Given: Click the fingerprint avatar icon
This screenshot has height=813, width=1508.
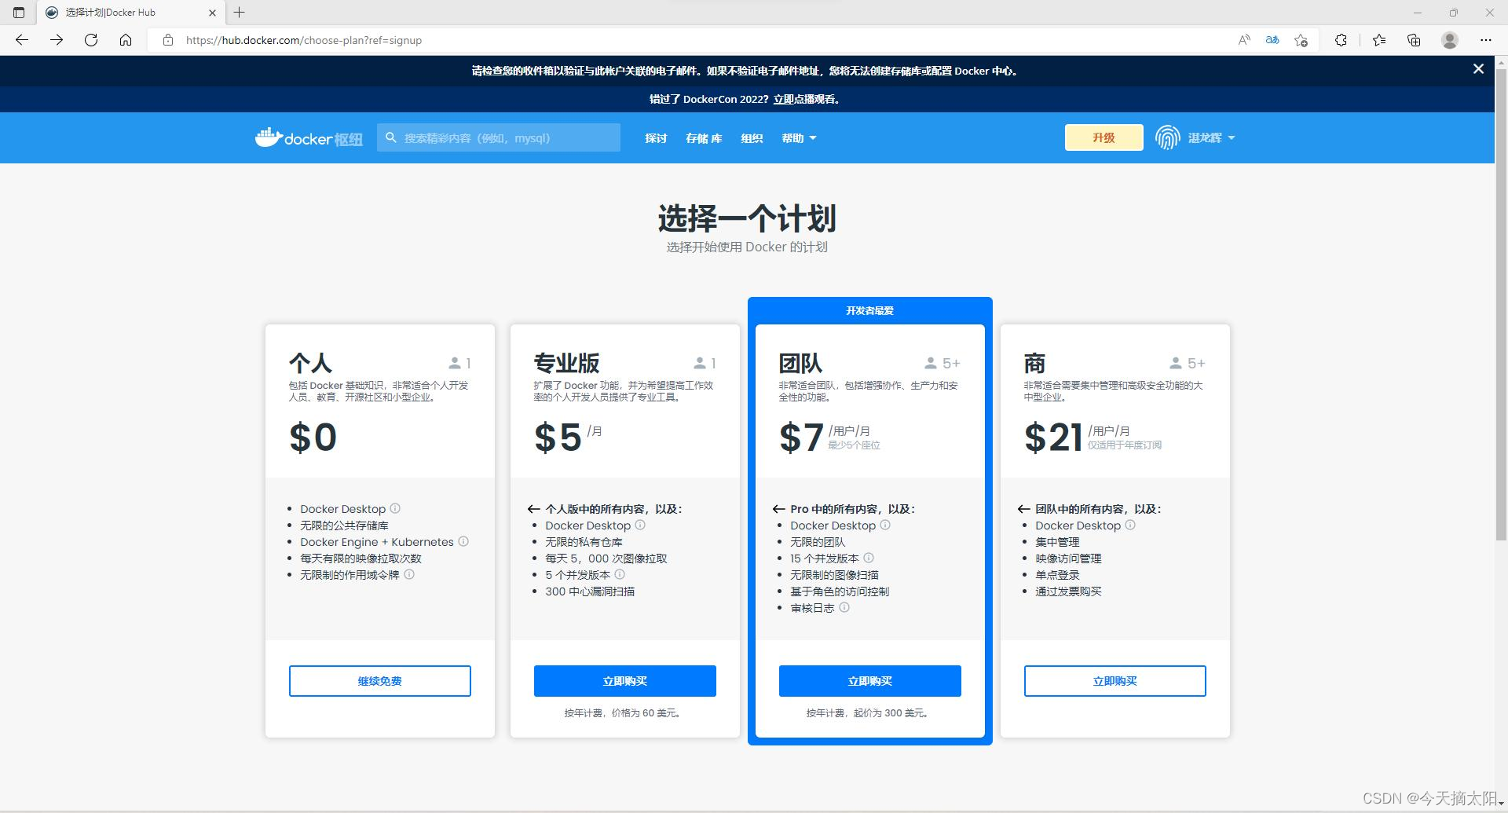Looking at the screenshot, I should click(x=1167, y=137).
